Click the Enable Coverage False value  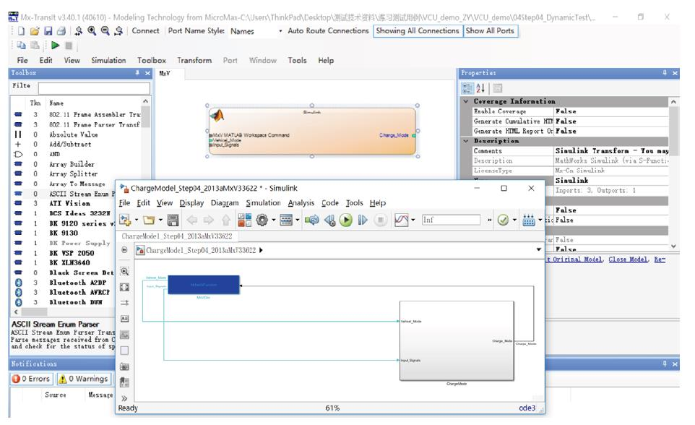(x=611, y=111)
